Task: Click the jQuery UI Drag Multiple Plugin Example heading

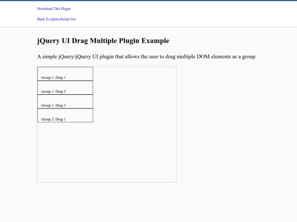Action: tap(103, 41)
